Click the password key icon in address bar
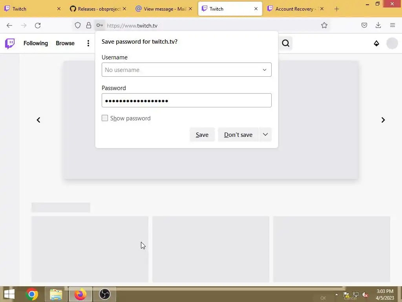The image size is (402, 302). (x=100, y=25)
